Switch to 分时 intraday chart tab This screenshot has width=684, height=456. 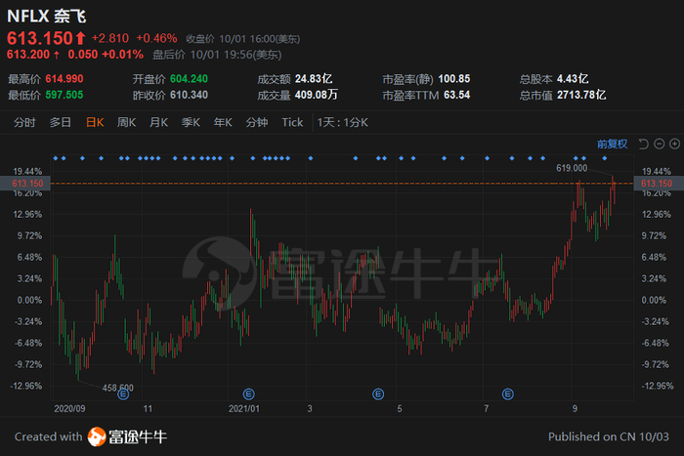click(x=24, y=122)
